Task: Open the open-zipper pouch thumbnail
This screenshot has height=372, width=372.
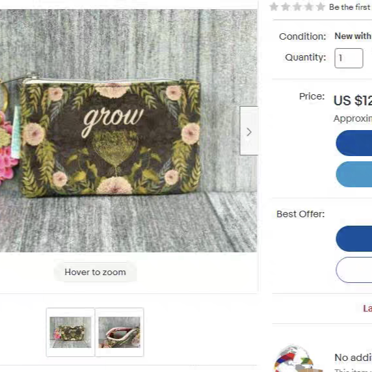Action: tap(119, 332)
